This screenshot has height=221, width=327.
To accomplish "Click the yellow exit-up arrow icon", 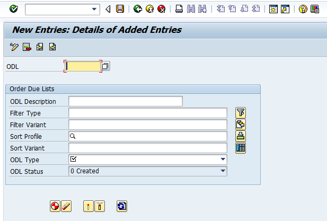I will 149,9.
